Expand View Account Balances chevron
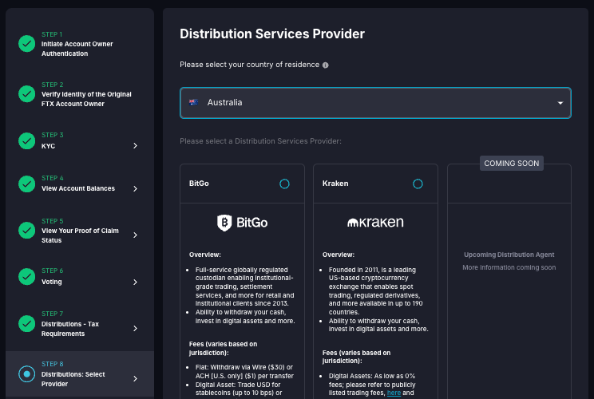Image resolution: width=594 pixels, height=399 pixels. pos(135,188)
